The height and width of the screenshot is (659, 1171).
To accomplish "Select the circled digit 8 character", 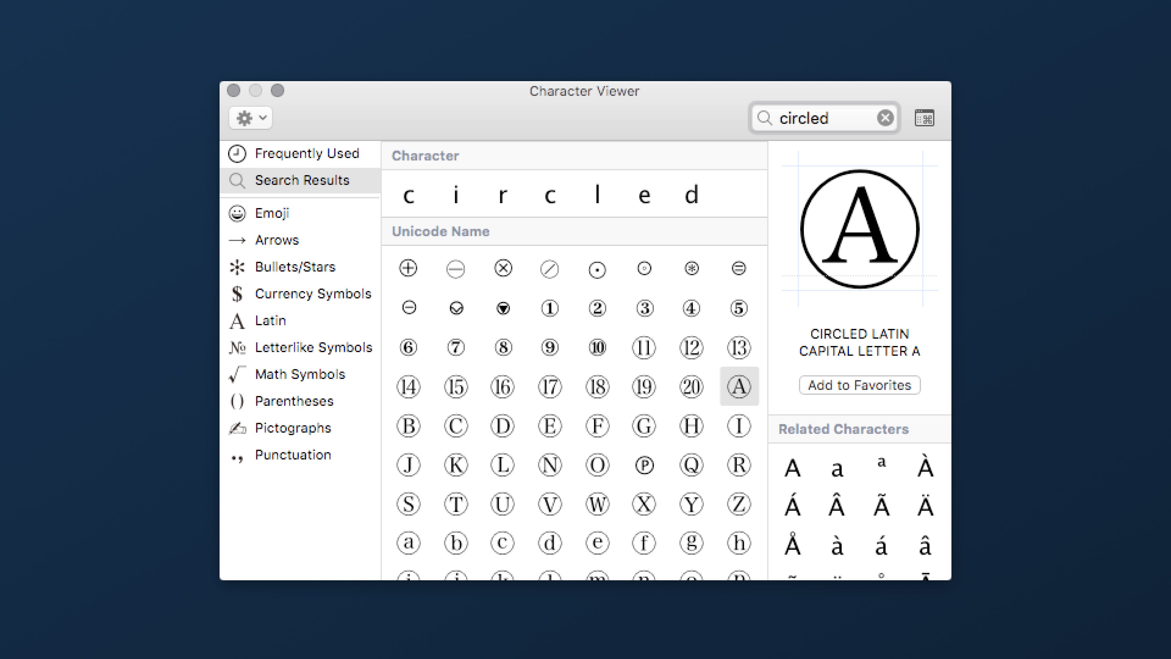I will [503, 348].
